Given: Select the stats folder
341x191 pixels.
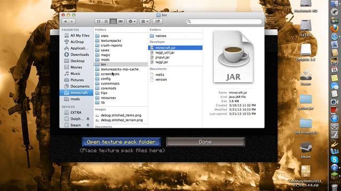Looking at the screenshot, I should (x=102, y=36).
